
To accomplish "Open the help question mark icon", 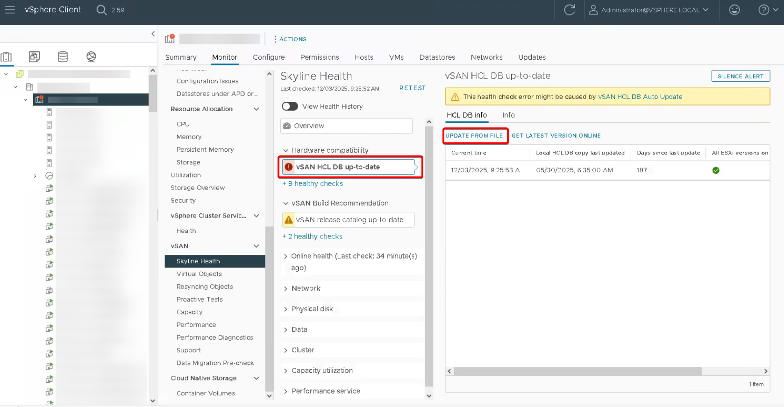I will [763, 10].
